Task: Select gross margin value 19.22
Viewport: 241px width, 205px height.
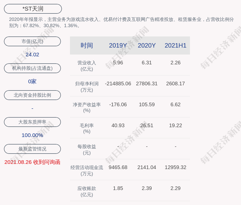Action: click(175, 125)
